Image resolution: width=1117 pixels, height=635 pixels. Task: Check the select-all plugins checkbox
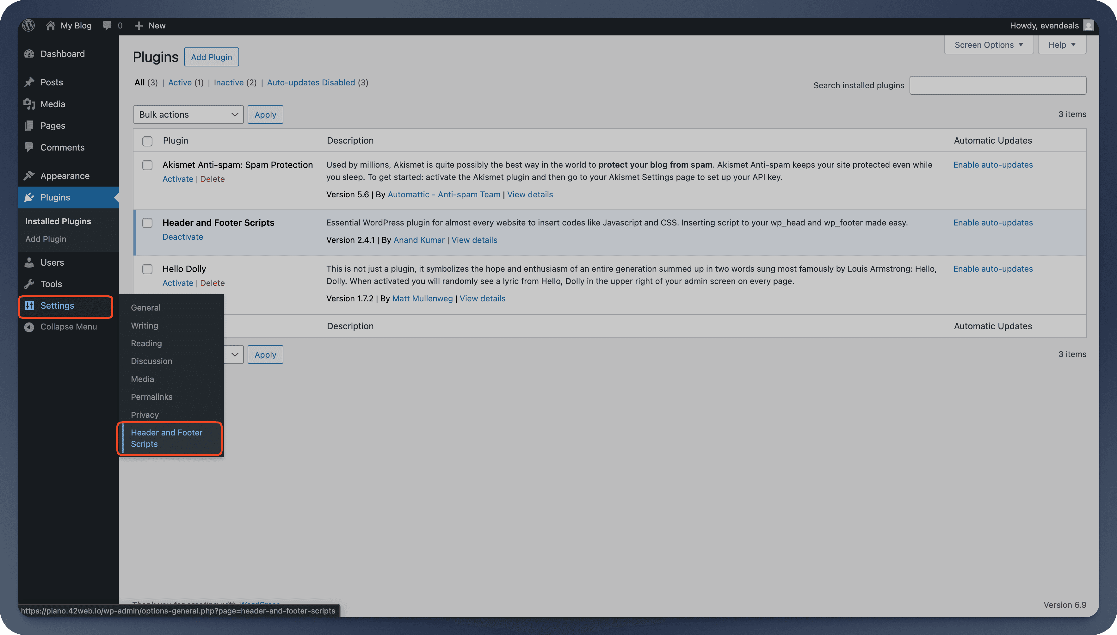click(x=147, y=141)
